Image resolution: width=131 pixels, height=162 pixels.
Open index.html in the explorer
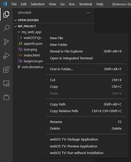(x=32, y=55)
